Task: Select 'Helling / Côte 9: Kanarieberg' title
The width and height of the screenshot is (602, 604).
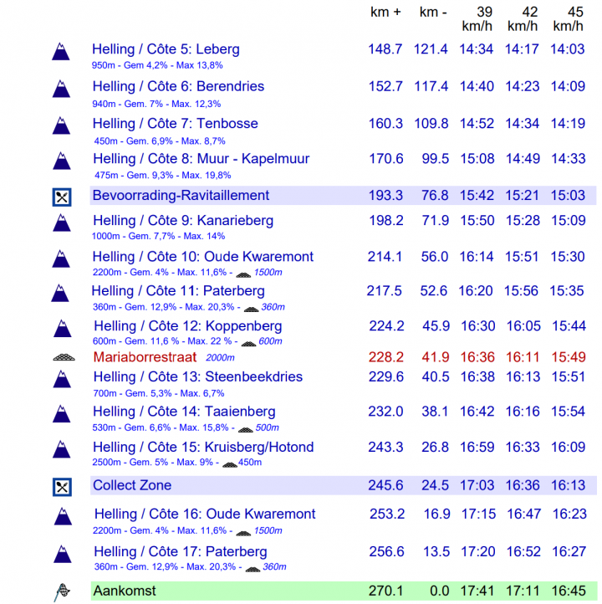Action: point(183,221)
